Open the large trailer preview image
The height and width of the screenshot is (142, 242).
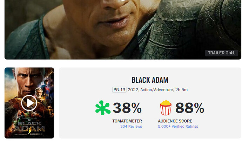[x=123, y=29]
